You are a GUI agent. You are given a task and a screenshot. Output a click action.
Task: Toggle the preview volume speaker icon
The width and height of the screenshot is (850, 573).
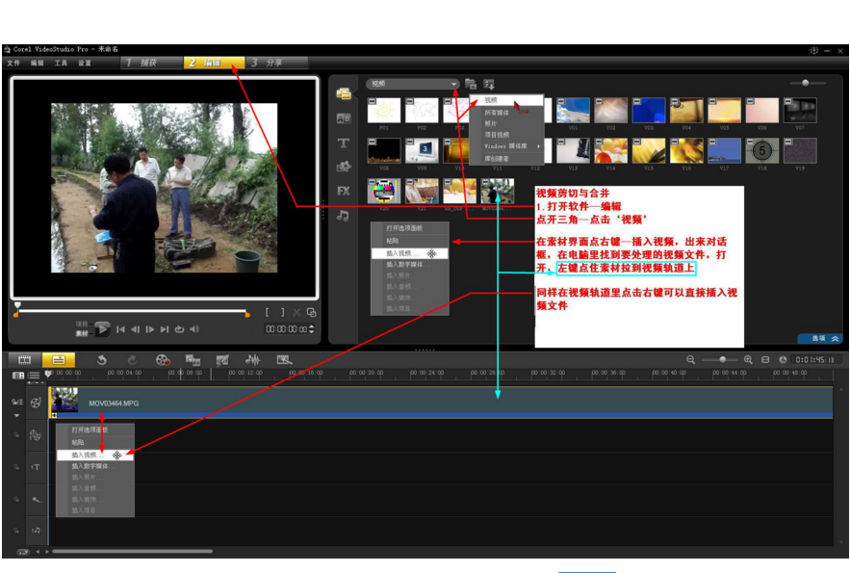pos(194,329)
